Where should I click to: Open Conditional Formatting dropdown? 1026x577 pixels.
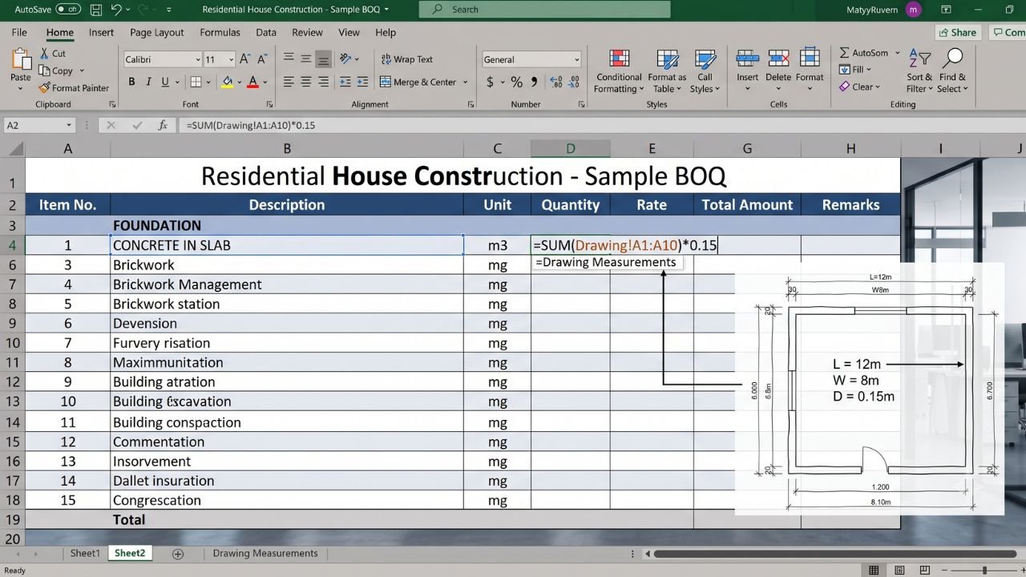(619, 71)
